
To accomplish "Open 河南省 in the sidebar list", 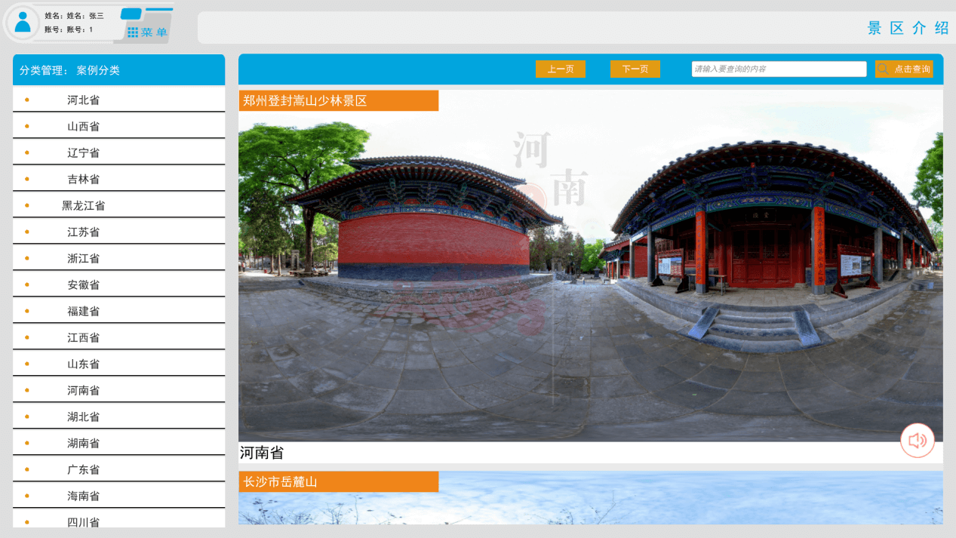I will pos(83,391).
